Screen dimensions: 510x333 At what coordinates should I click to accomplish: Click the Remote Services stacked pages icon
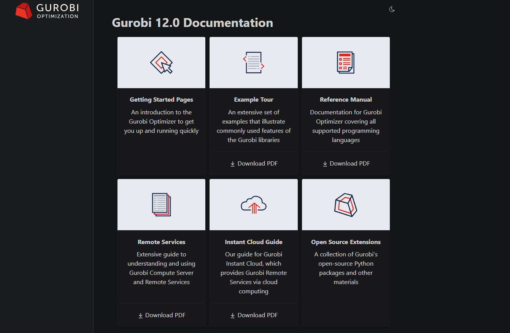coord(161,204)
